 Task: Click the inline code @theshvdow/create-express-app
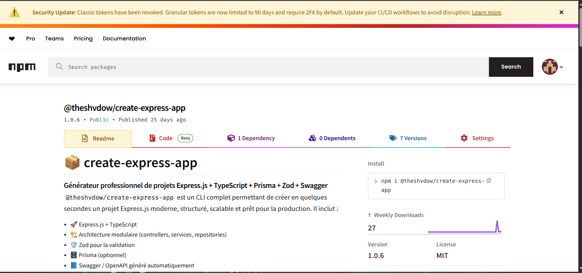click(x=119, y=198)
